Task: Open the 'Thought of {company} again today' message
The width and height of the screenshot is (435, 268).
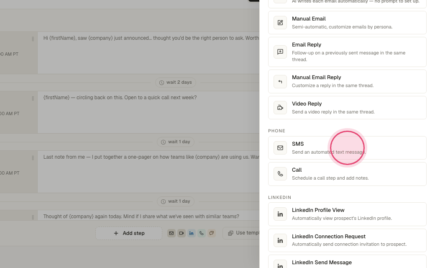Action: click(148, 216)
